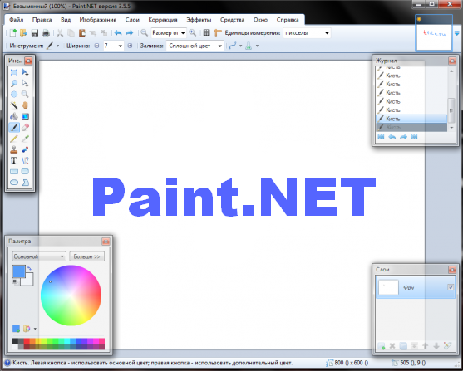Fast forward history to last step in Журнал
This screenshot has height=371, width=463.
pyautogui.click(x=414, y=137)
